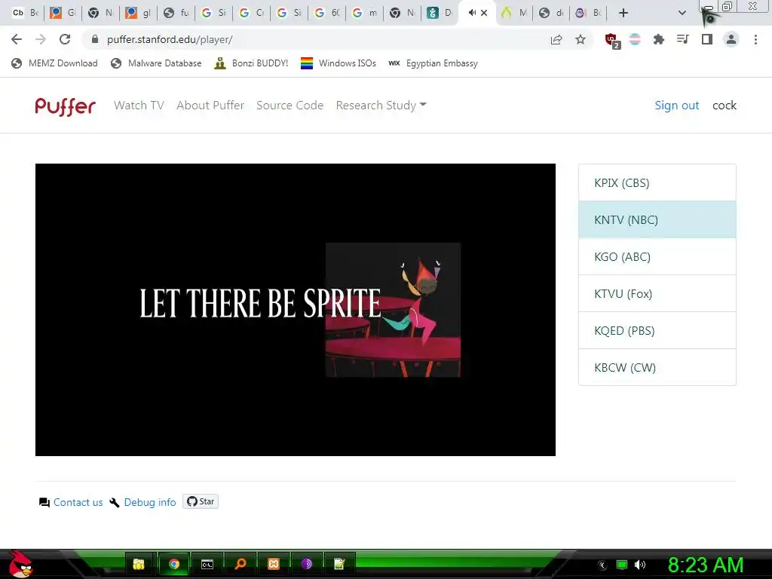This screenshot has width=772, height=579.
Task: Open the Chrome profile avatar
Action: pyautogui.click(x=731, y=39)
